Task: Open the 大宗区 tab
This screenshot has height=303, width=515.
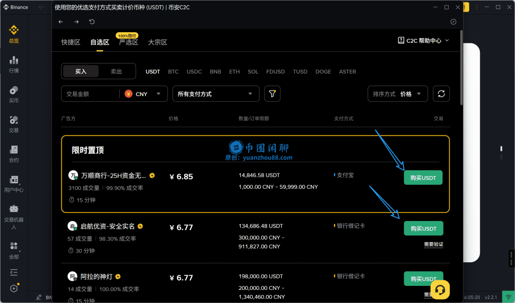Action: (157, 42)
